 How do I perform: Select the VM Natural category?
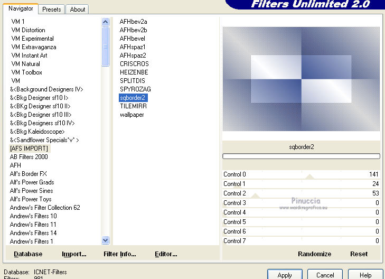(25, 64)
